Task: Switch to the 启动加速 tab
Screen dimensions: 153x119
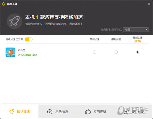Action: coord(58,112)
